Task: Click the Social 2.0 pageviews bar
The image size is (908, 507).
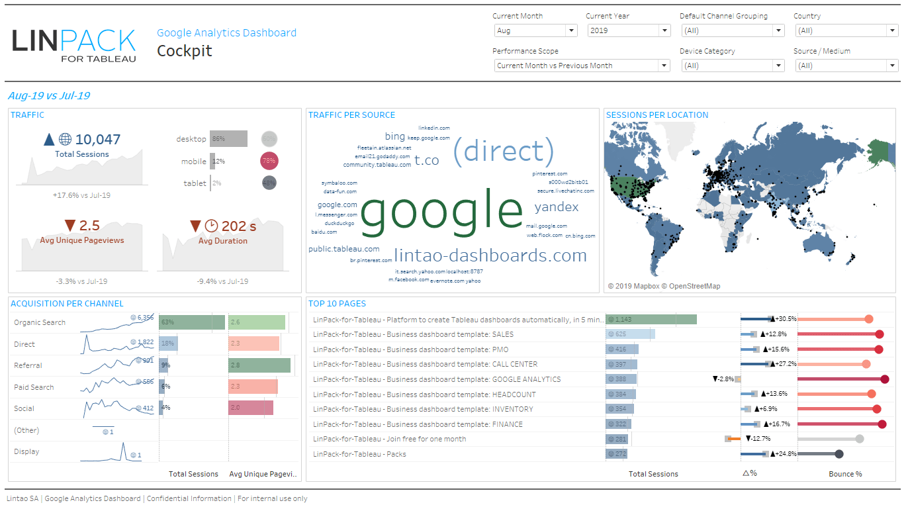Action: [x=251, y=408]
